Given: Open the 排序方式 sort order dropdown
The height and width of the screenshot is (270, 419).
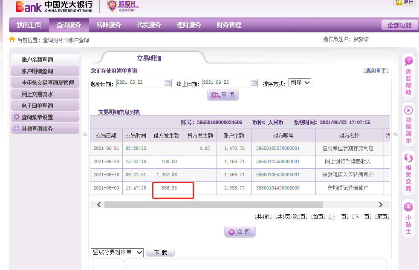Looking at the screenshot, I should tap(300, 83).
